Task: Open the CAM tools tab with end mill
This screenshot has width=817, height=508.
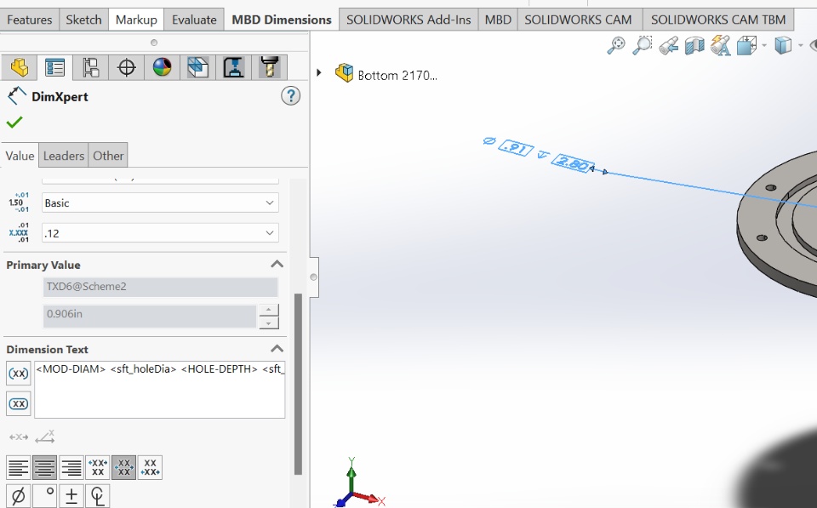Action: [x=270, y=68]
